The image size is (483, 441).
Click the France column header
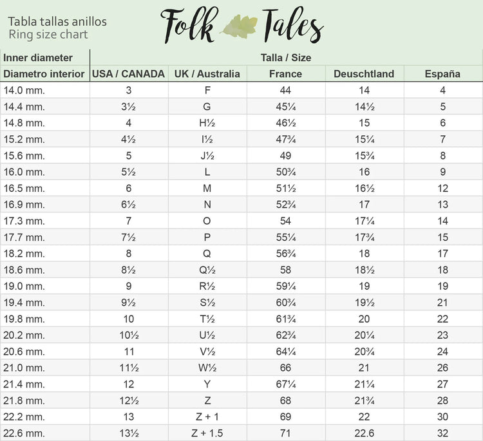point(286,74)
